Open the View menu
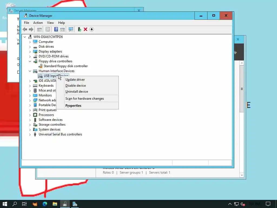Image resolution: width=277 pixels, height=208 pixels. [50, 23]
